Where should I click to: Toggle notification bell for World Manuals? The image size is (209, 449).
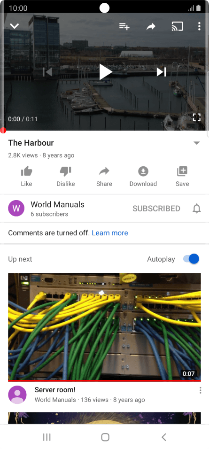point(197,209)
